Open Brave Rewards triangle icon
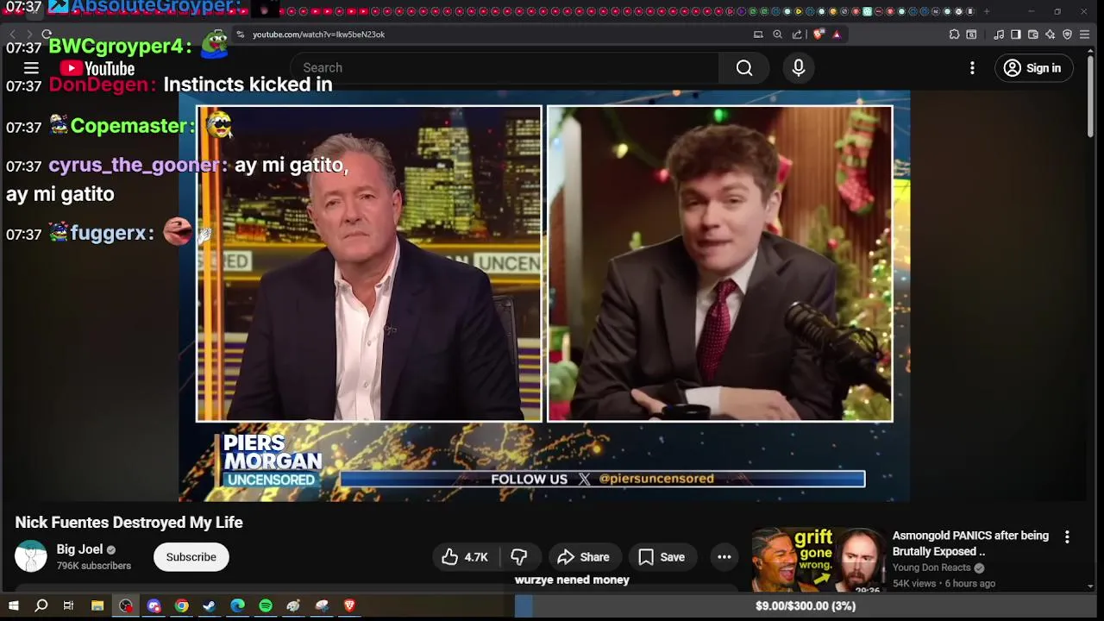The image size is (1104, 621). tap(837, 34)
